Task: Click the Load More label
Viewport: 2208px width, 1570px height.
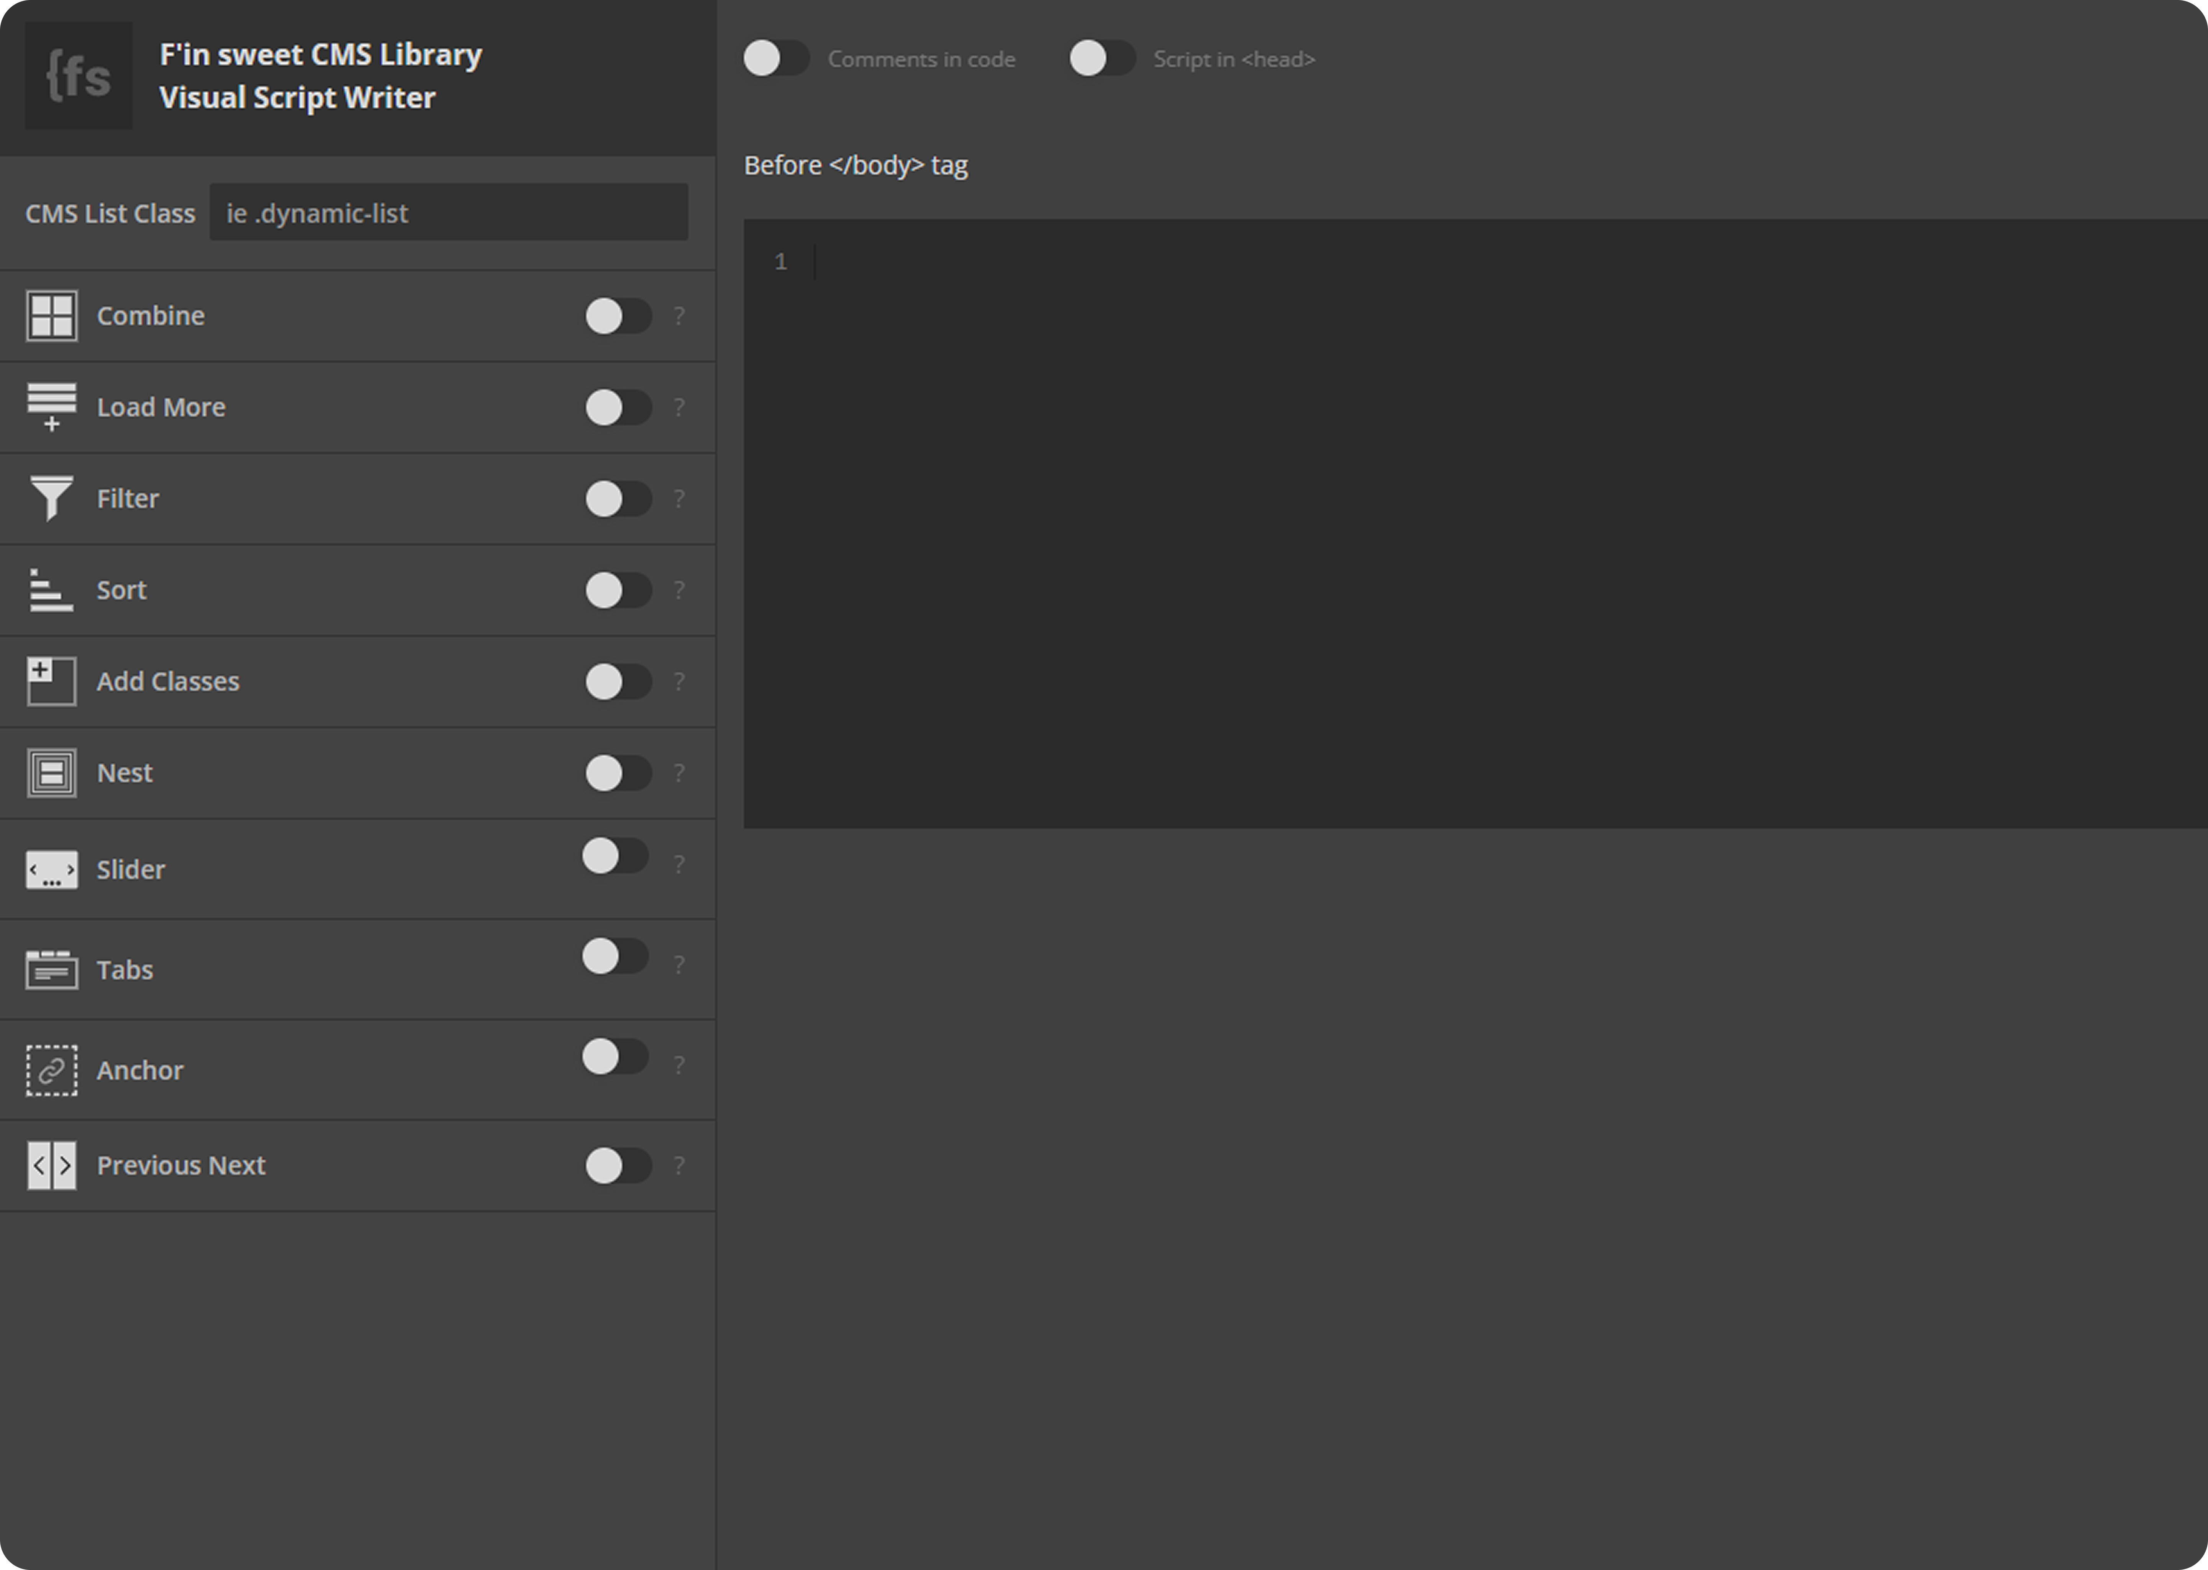Action: 161,407
